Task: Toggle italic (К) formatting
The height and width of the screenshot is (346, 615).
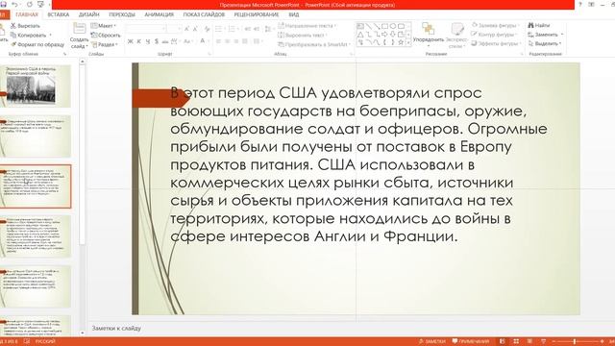Action: coord(138,41)
